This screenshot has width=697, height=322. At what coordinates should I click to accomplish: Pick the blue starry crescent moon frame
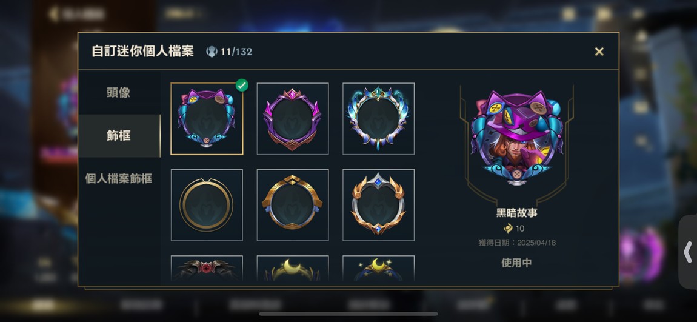coord(379,268)
